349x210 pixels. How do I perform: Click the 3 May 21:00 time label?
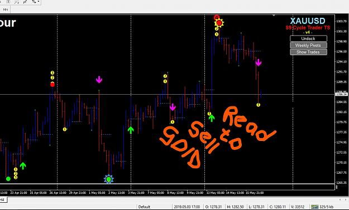coord(136,193)
